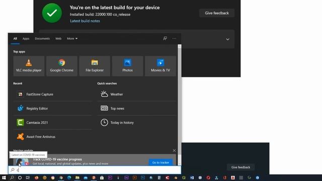This screenshot has width=322, height=181.
Task: Run the Today in history quick search
Action: 136,123
